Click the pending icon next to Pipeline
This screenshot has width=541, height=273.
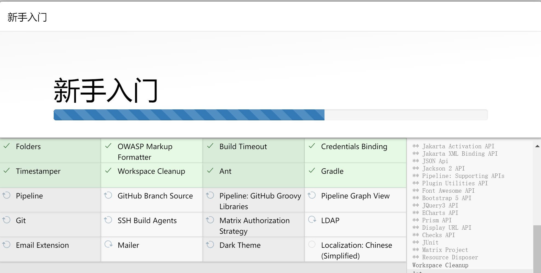coord(7,195)
